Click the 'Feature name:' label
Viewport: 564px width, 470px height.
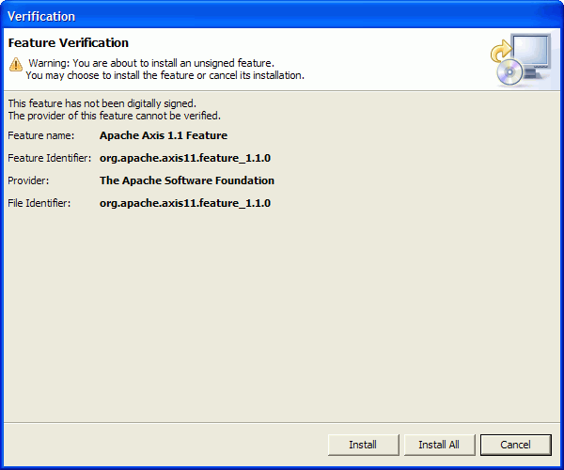pos(41,135)
